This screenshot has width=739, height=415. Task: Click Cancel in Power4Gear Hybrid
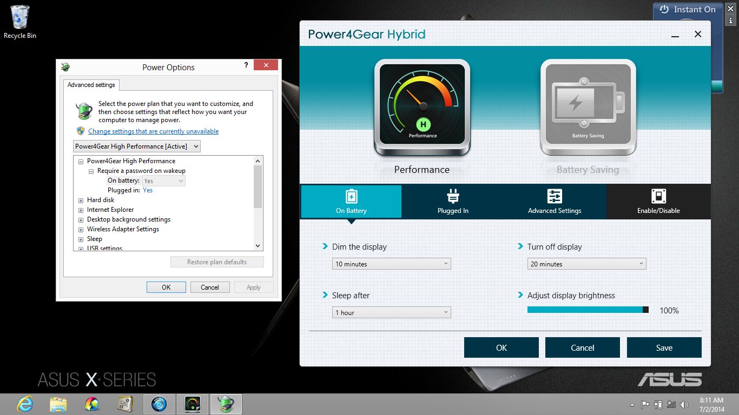(x=583, y=347)
